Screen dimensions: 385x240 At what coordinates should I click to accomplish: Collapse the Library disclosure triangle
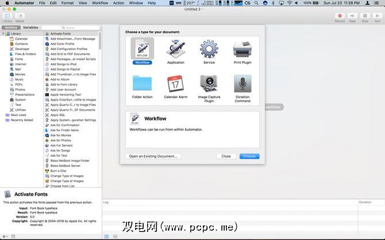[3, 34]
